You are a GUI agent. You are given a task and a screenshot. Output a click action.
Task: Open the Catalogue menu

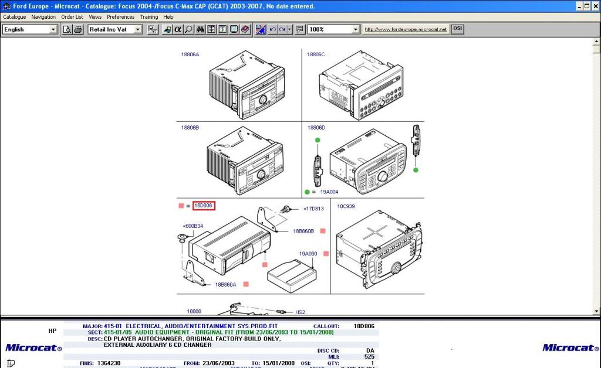pos(15,17)
